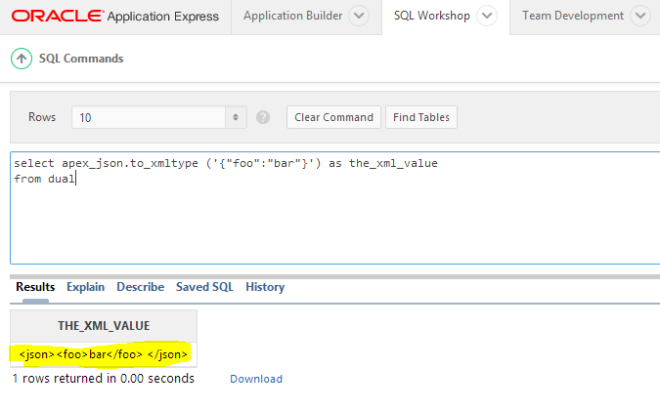Switch to the SQL Workshop tab
This screenshot has width=660, height=410.
(x=430, y=17)
